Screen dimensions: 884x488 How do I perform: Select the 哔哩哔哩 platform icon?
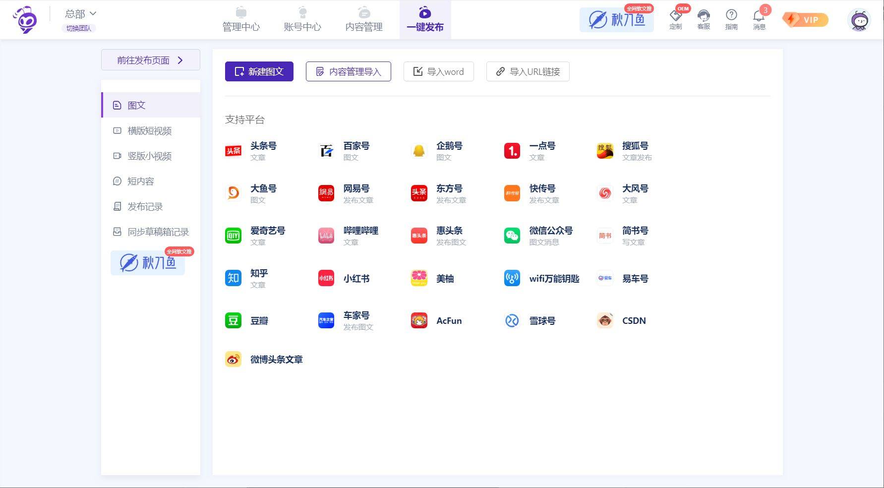point(326,236)
